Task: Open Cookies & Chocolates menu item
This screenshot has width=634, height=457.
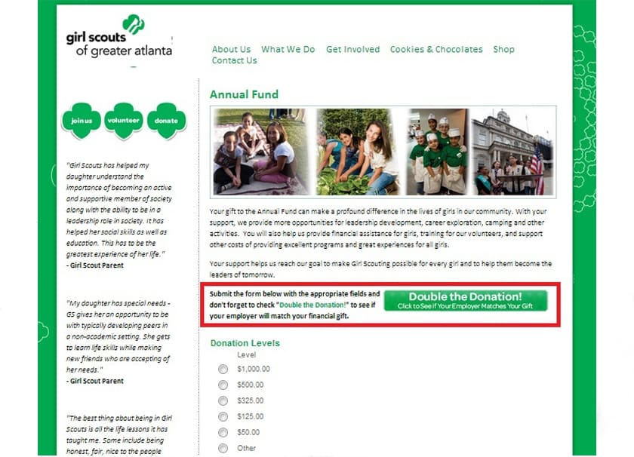Action: click(x=436, y=50)
